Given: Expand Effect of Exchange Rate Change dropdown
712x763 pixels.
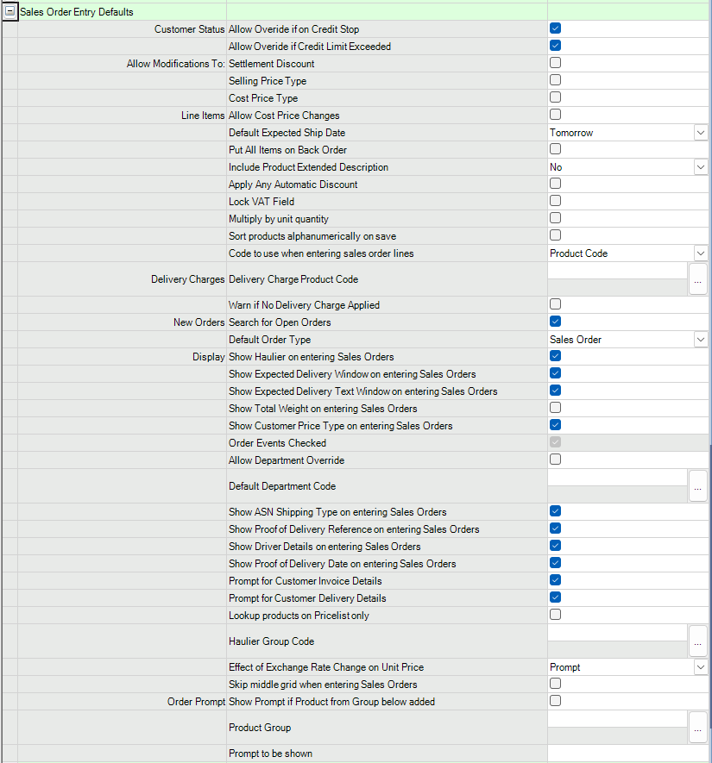Looking at the screenshot, I should point(700,667).
